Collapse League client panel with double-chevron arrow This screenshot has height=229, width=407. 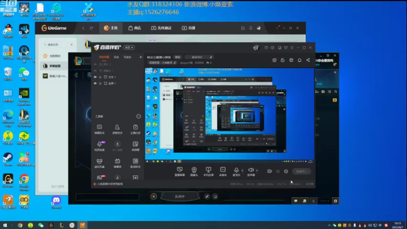point(76,75)
